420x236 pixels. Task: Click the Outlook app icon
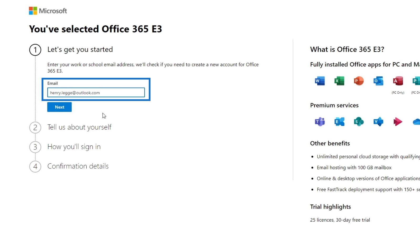[x=378, y=81]
